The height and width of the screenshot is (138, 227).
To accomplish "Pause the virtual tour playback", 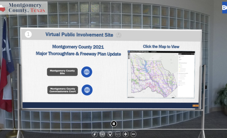I will (114, 124).
